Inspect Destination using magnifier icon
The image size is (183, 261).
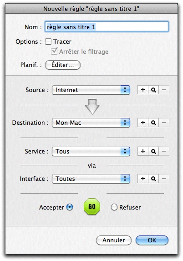(153, 123)
